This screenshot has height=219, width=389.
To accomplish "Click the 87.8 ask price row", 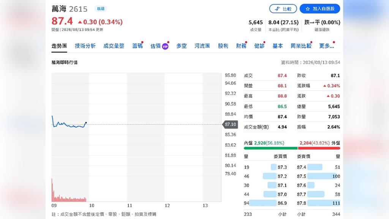I will pos(319,203).
